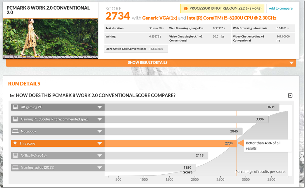Click the warning icon in processor notice
The width and height of the screenshot is (305, 188).
(185, 9)
